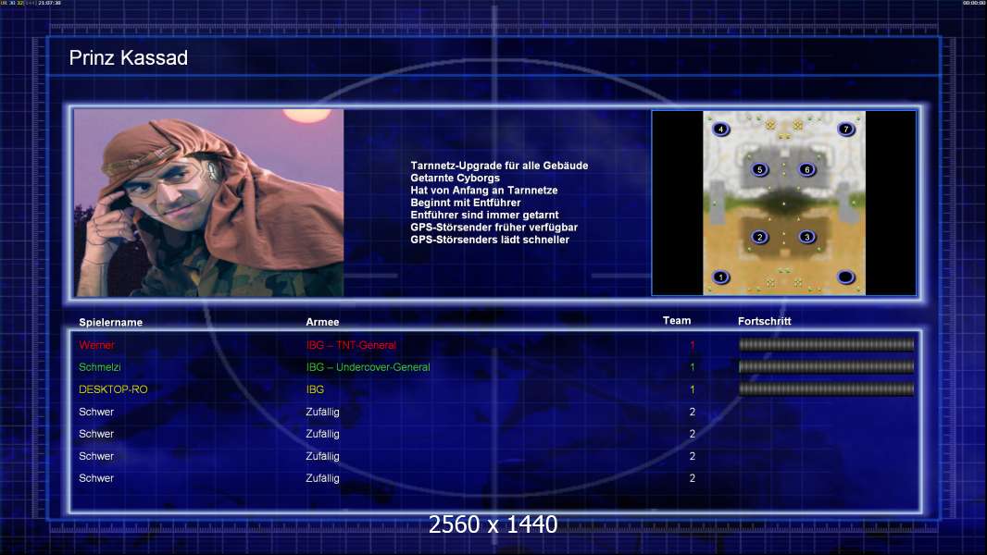Click start position 3 on the map
This screenshot has height=555, width=987.
(x=807, y=237)
